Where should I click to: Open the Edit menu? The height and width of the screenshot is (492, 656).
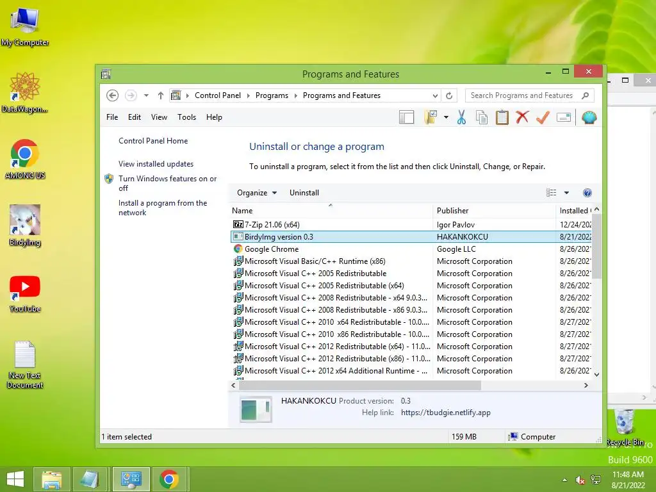[x=135, y=117]
